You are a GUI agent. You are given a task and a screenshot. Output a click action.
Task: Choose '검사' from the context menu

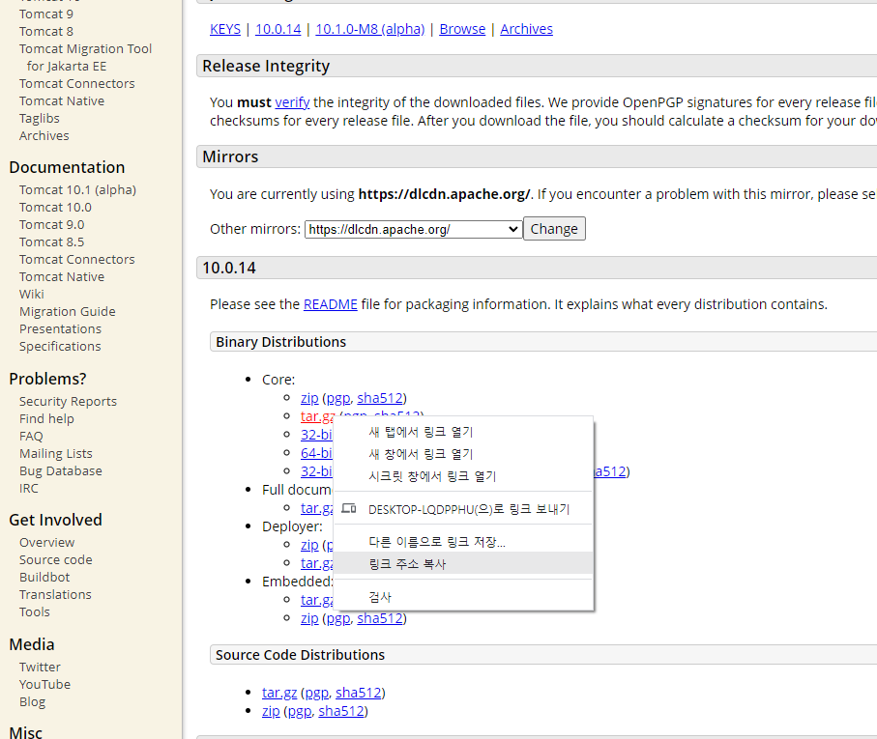click(463, 597)
